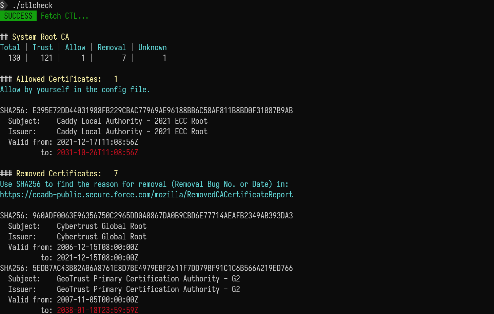The image size is (494, 314).
Task: Click Issuer 'Caddy Local Authority - 2021 ECC Root'
Action: pyautogui.click(x=132, y=132)
